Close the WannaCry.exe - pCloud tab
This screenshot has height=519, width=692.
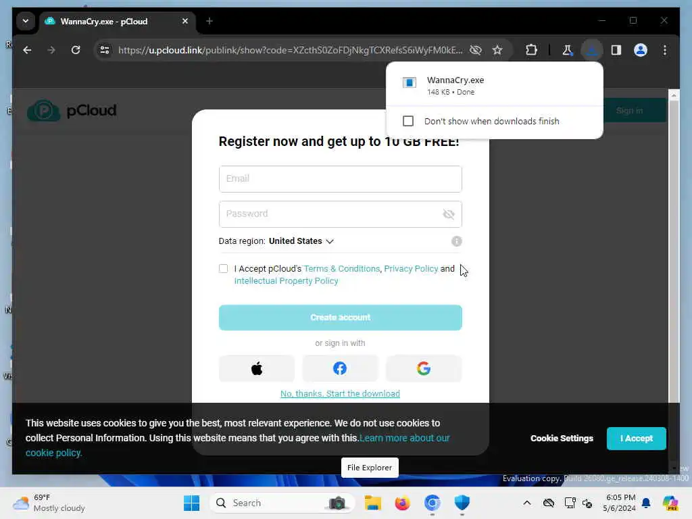pos(185,21)
